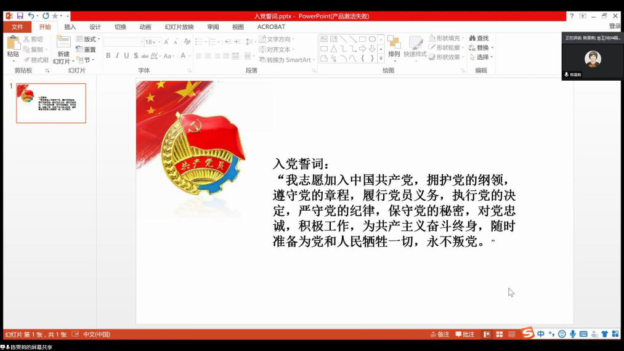
Task: Open the Font dialog launcher (字体)
Action: click(x=189, y=70)
